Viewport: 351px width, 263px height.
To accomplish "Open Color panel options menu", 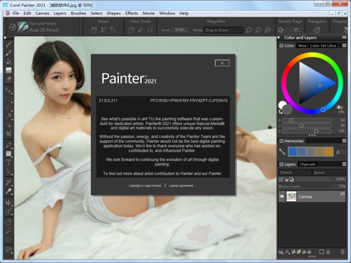I will click(x=344, y=46).
